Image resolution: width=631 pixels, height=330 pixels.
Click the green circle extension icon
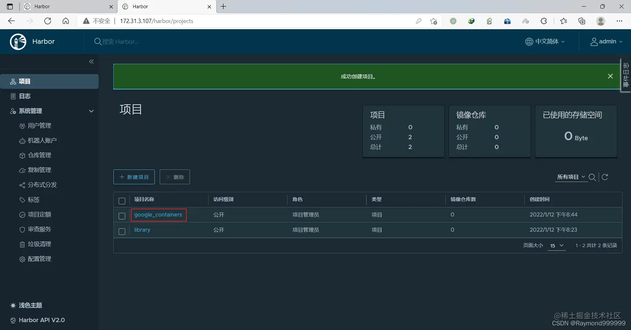(x=453, y=21)
